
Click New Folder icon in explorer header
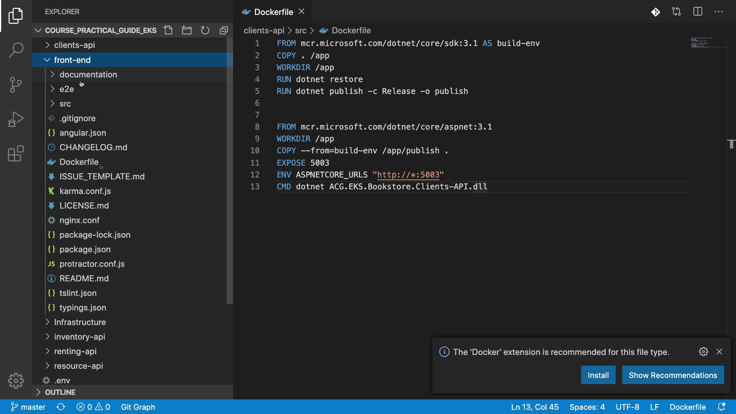coord(187,30)
